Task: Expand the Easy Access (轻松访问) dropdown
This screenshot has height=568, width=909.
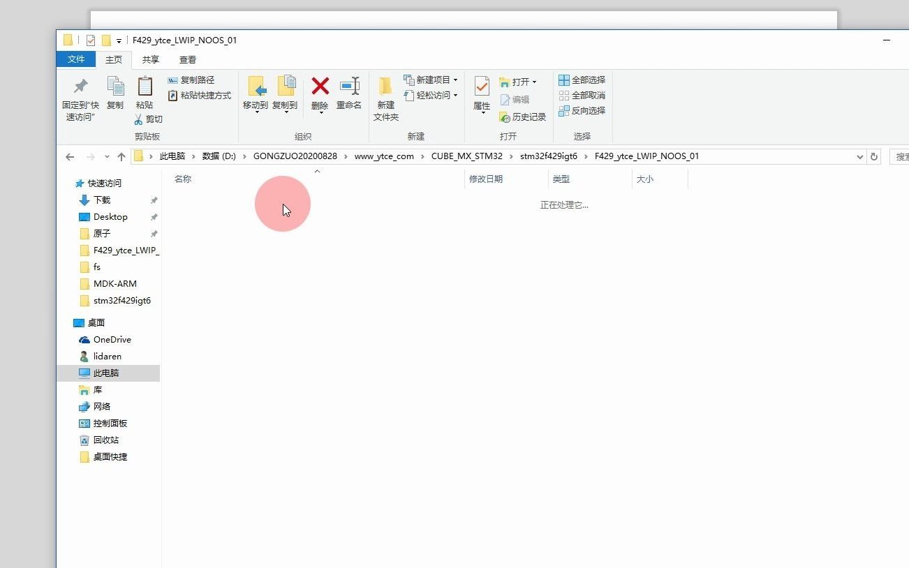Action: pyautogui.click(x=431, y=96)
